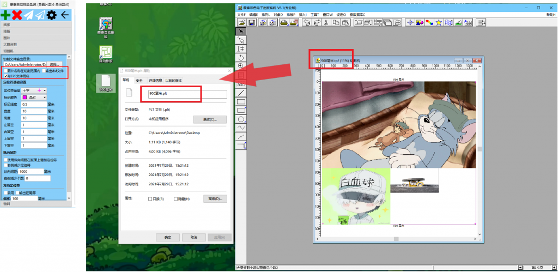558x272 pixels.
Task: Click 高级(D)... button in properties
Action: [x=215, y=198]
